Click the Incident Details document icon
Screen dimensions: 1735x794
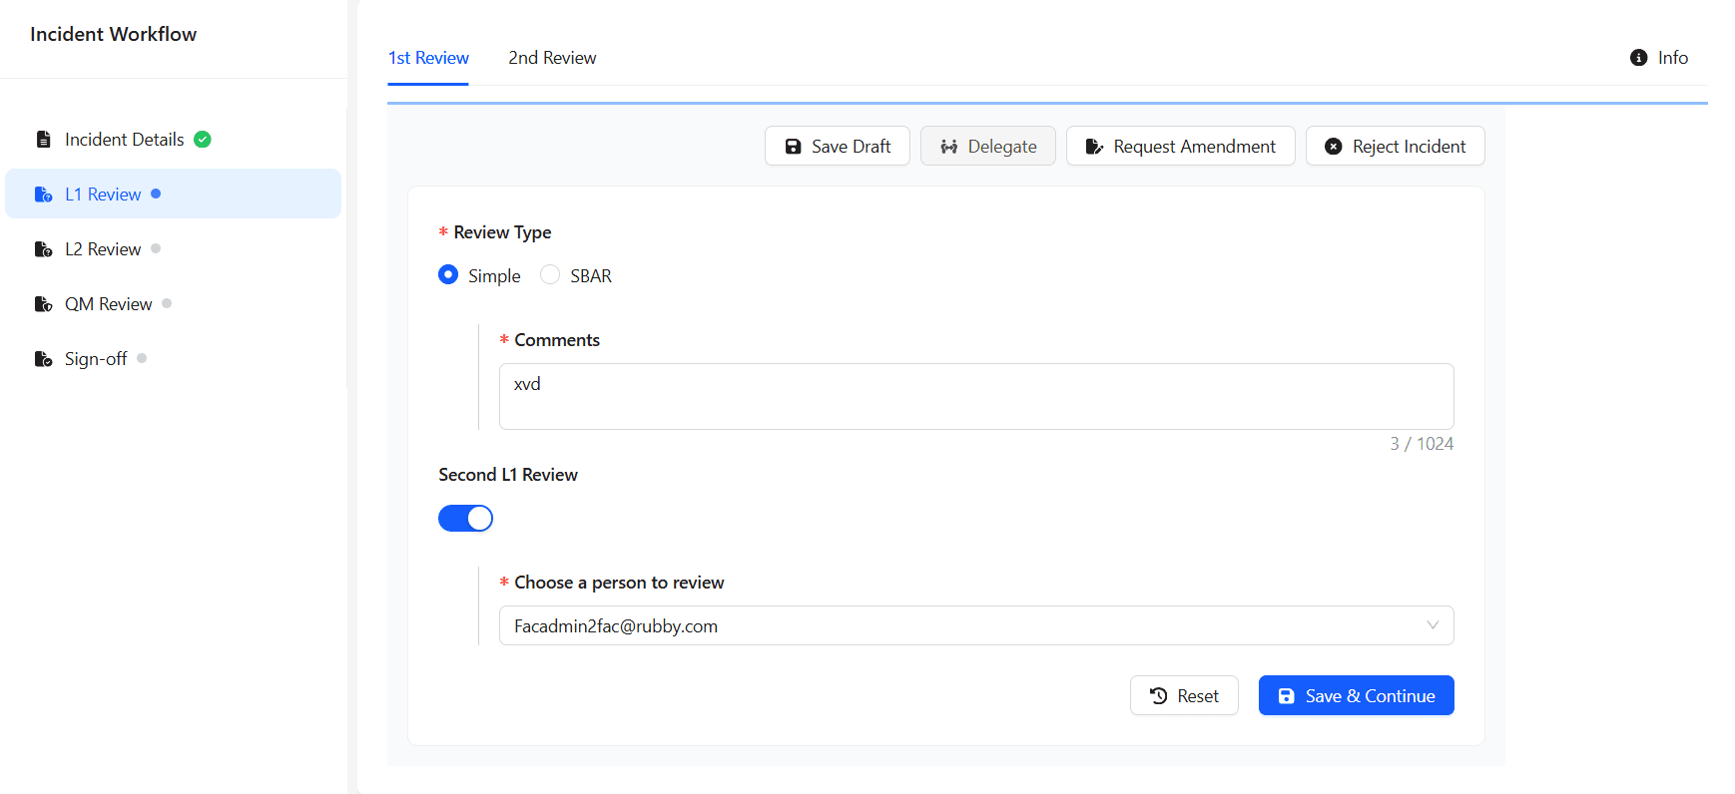pos(43,140)
